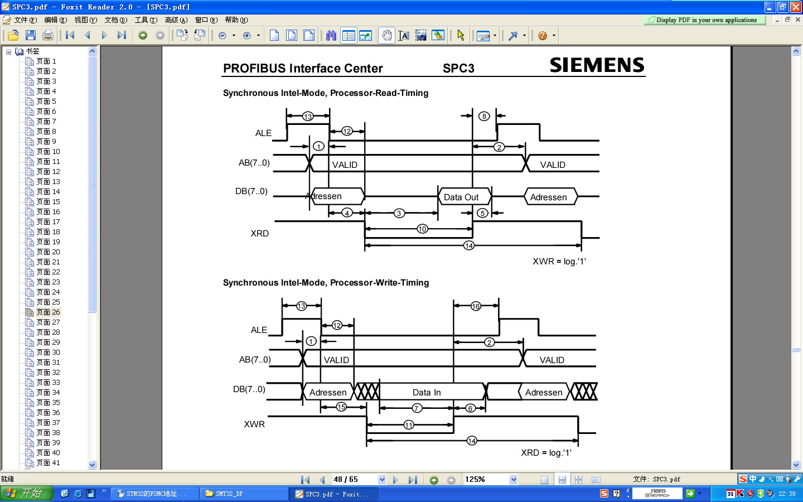Go to the first page from the top toolbar
The width and height of the screenshot is (803, 502).
click(x=70, y=35)
